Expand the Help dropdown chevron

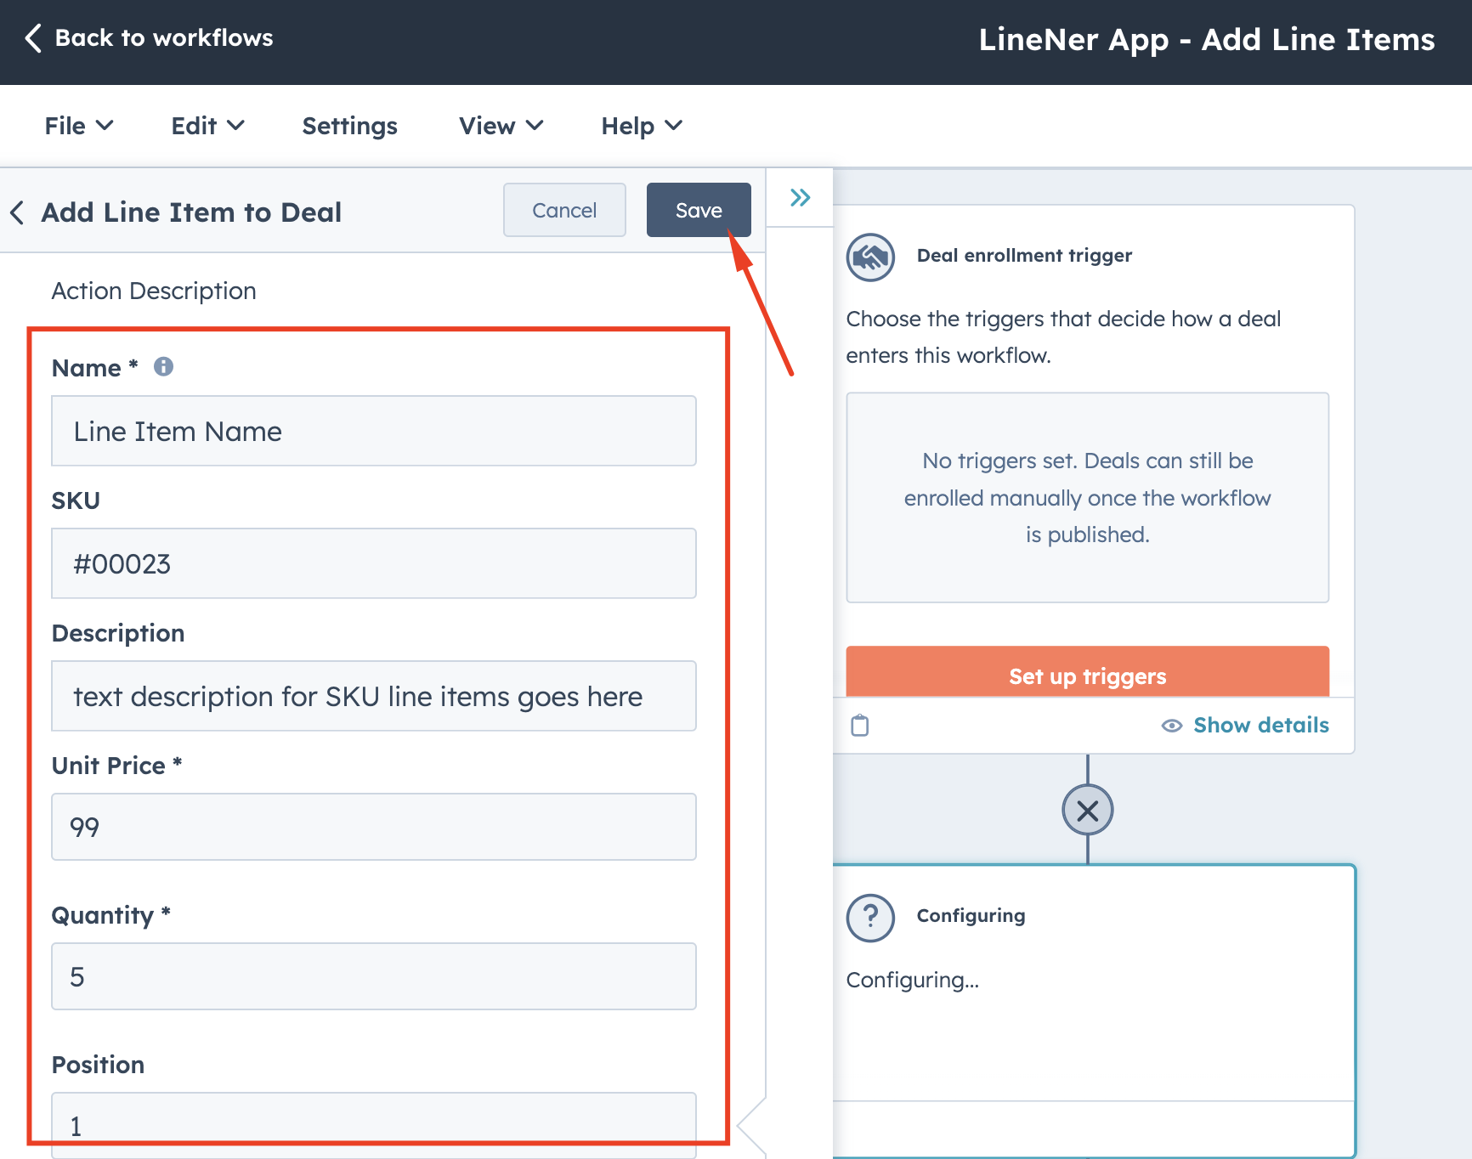click(x=674, y=126)
